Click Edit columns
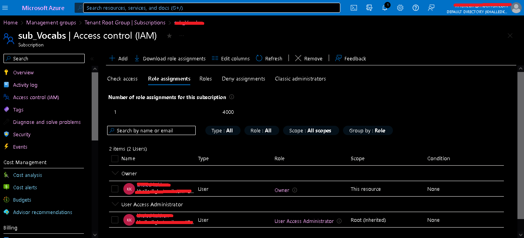The height and width of the screenshot is (238, 524). pyautogui.click(x=230, y=58)
